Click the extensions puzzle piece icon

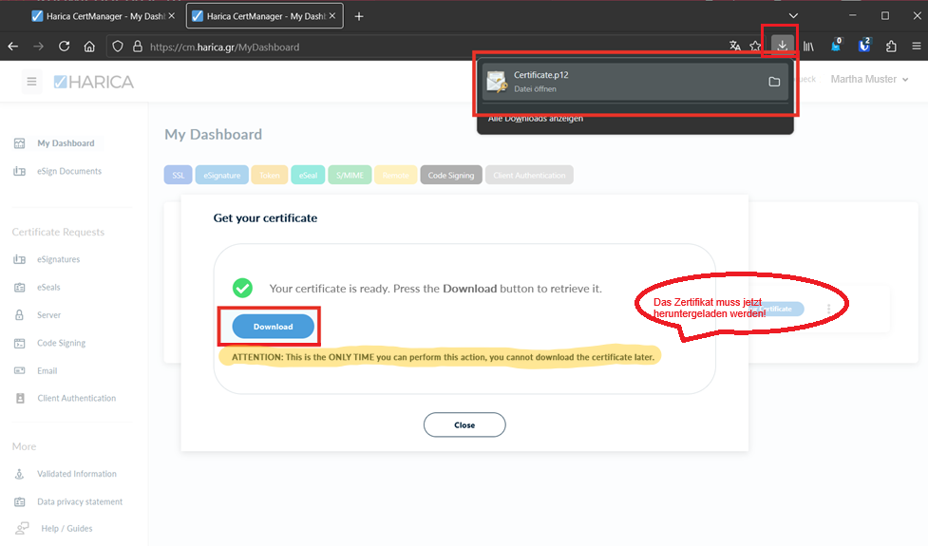click(x=891, y=47)
